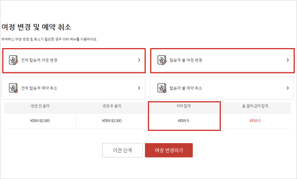The image size is (297, 179).
Task: Click the red KRW 0 payment total
Action: [255, 121]
